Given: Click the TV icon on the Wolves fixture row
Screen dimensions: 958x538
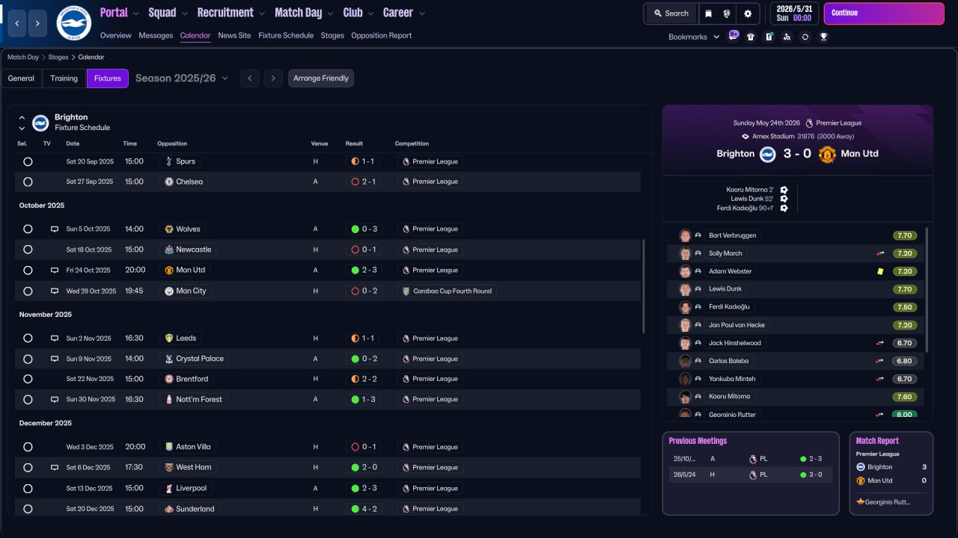Looking at the screenshot, I should [55, 229].
